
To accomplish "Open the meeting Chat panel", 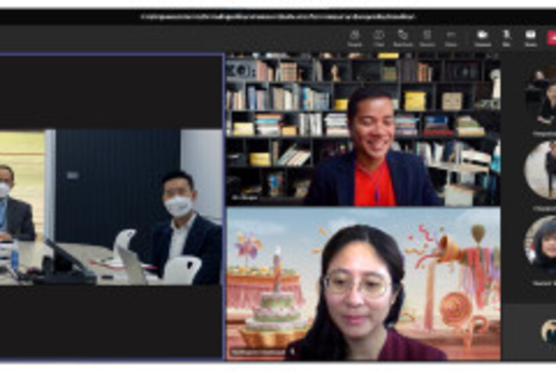I will tap(378, 38).
